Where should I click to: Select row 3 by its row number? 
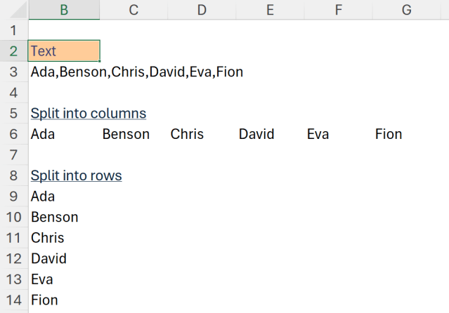pos(13,72)
